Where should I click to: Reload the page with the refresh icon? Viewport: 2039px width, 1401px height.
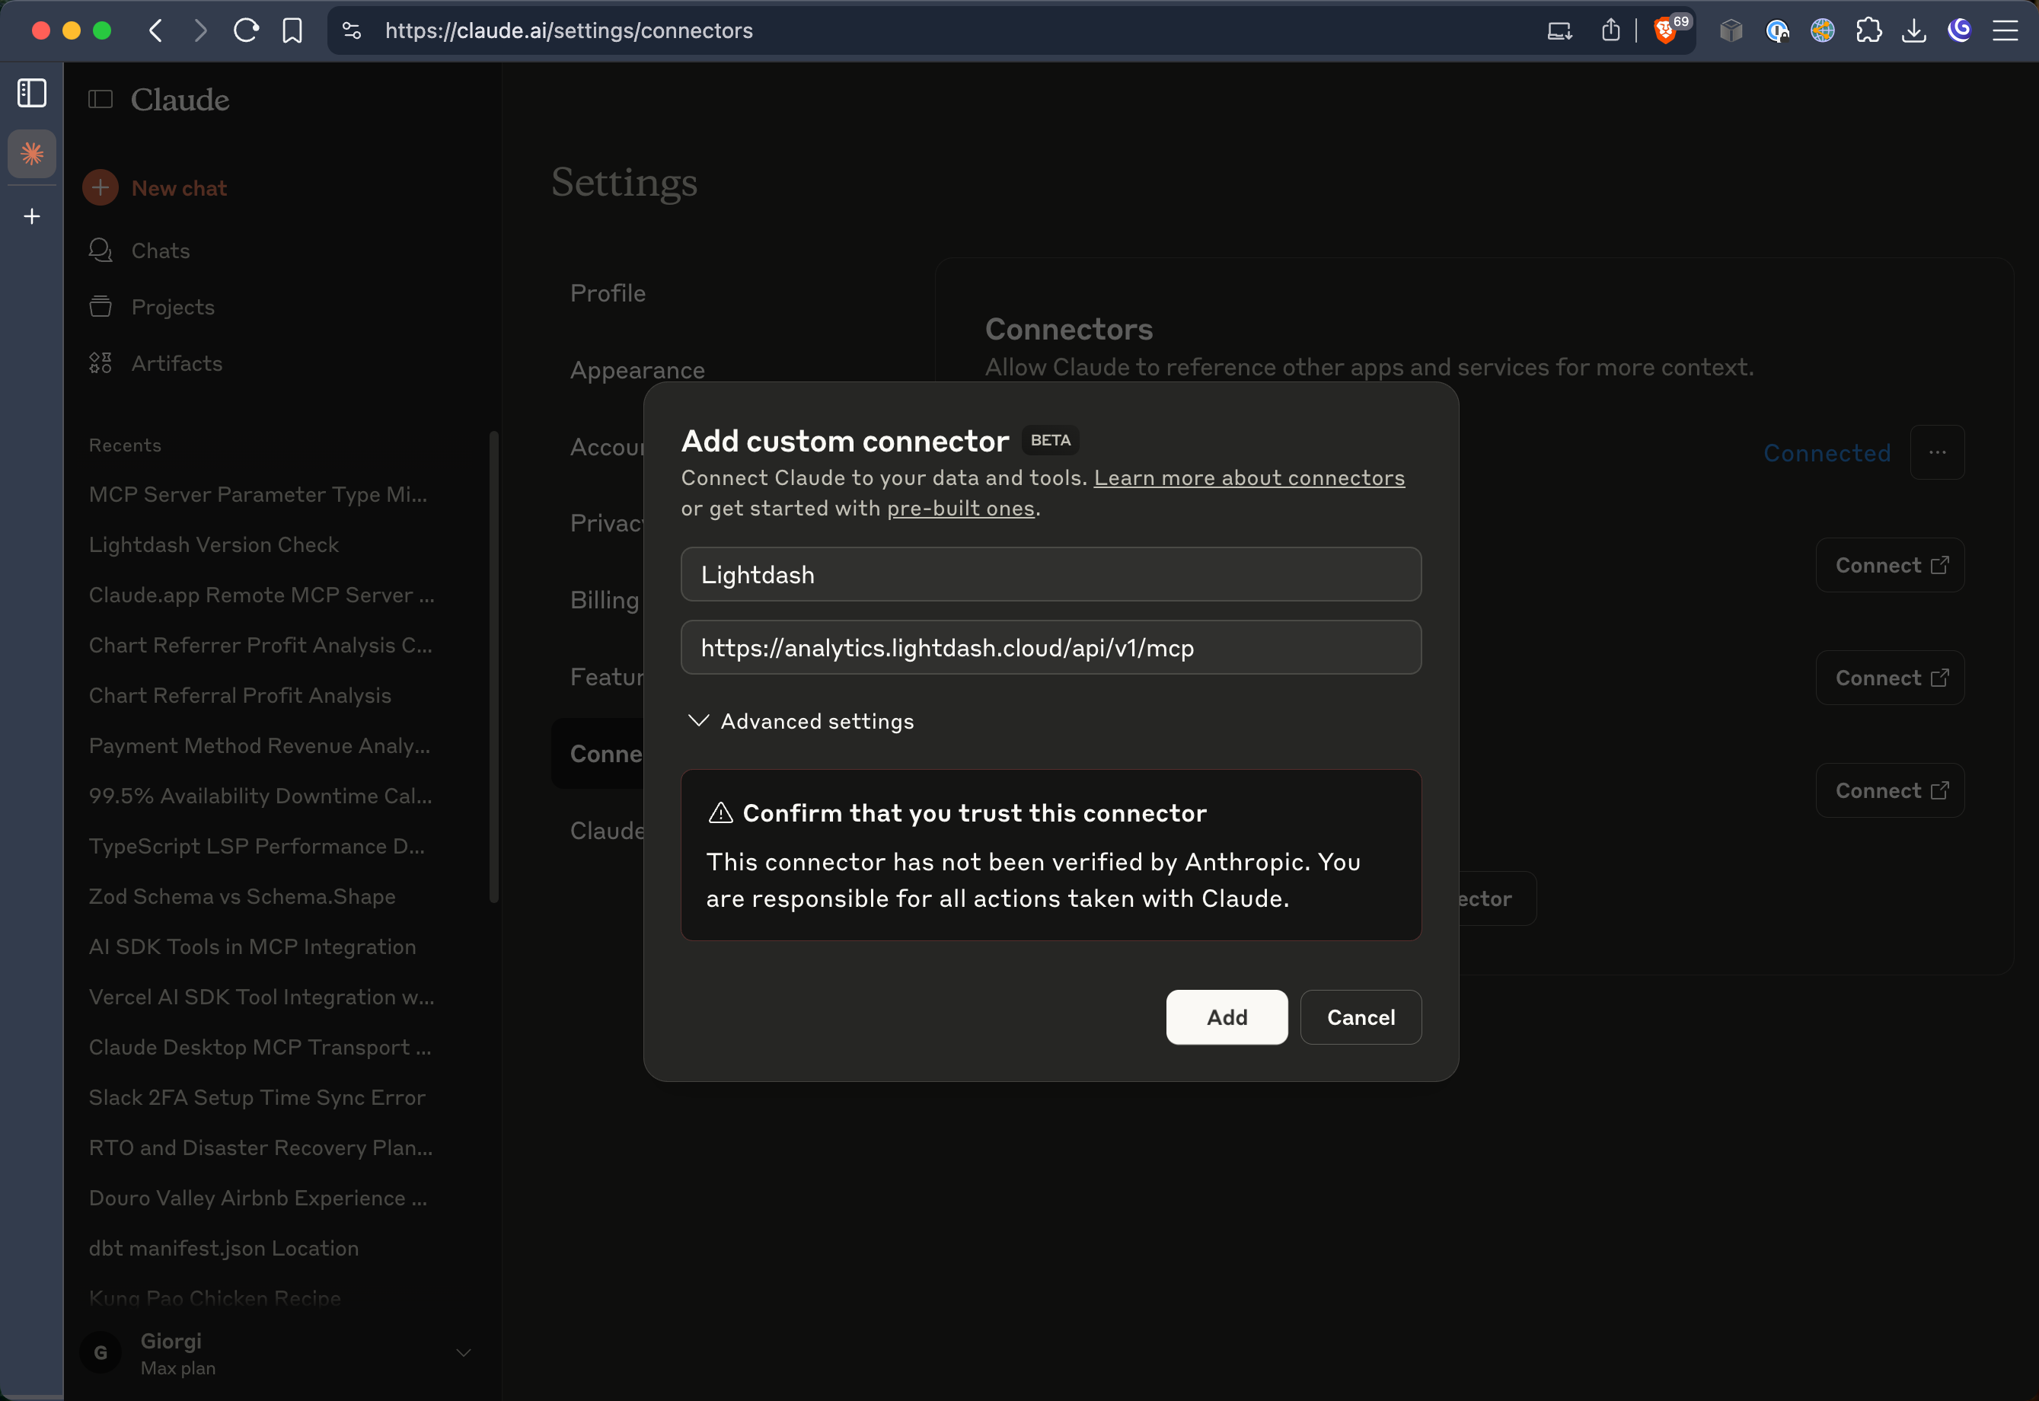point(247,30)
